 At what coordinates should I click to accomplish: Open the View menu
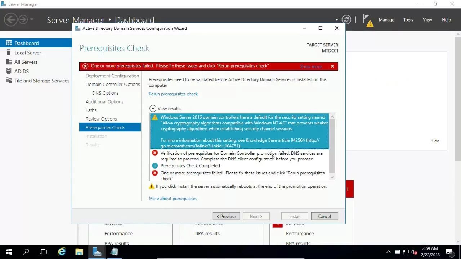pos(427,20)
